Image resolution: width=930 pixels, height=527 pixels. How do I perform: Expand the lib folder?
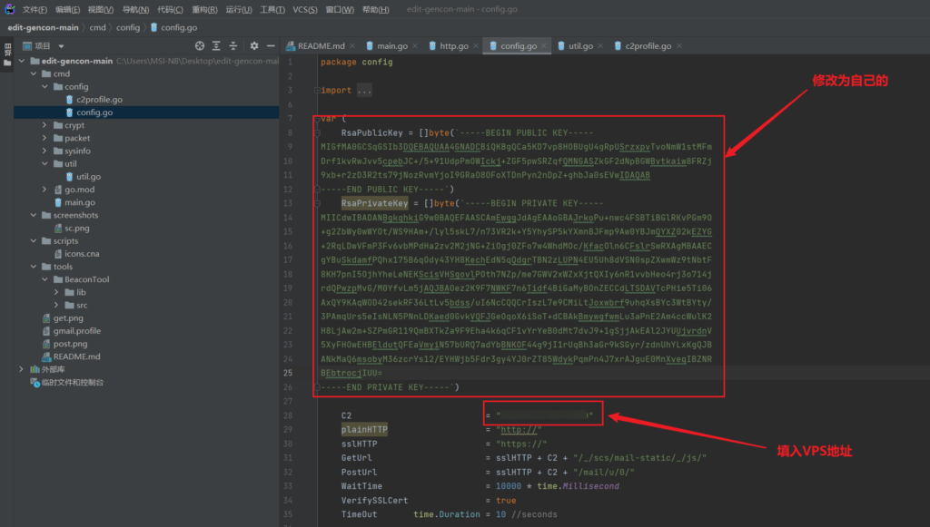pos(56,292)
